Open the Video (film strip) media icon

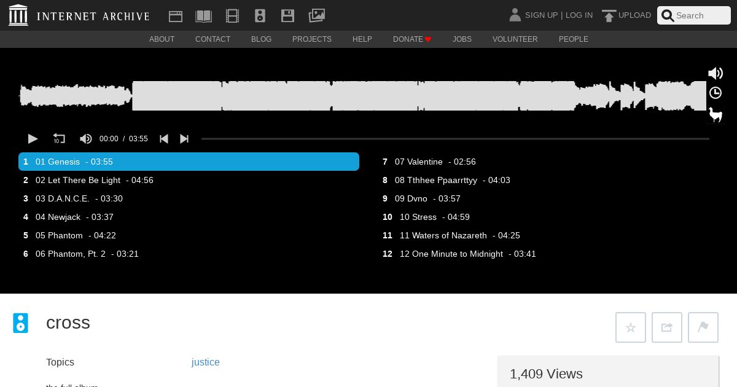coord(232,16)
